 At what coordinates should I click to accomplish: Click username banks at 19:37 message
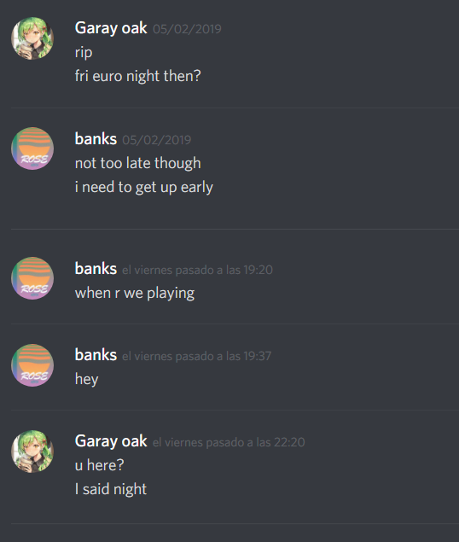point(96,355)
